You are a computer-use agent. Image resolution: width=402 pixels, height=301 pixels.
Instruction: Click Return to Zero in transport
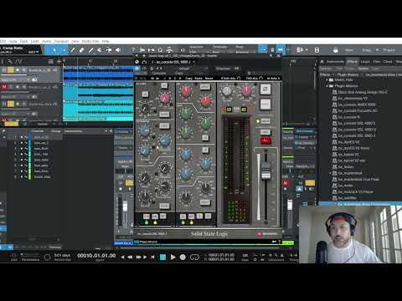pyautogui.click(x=152, y=257)
